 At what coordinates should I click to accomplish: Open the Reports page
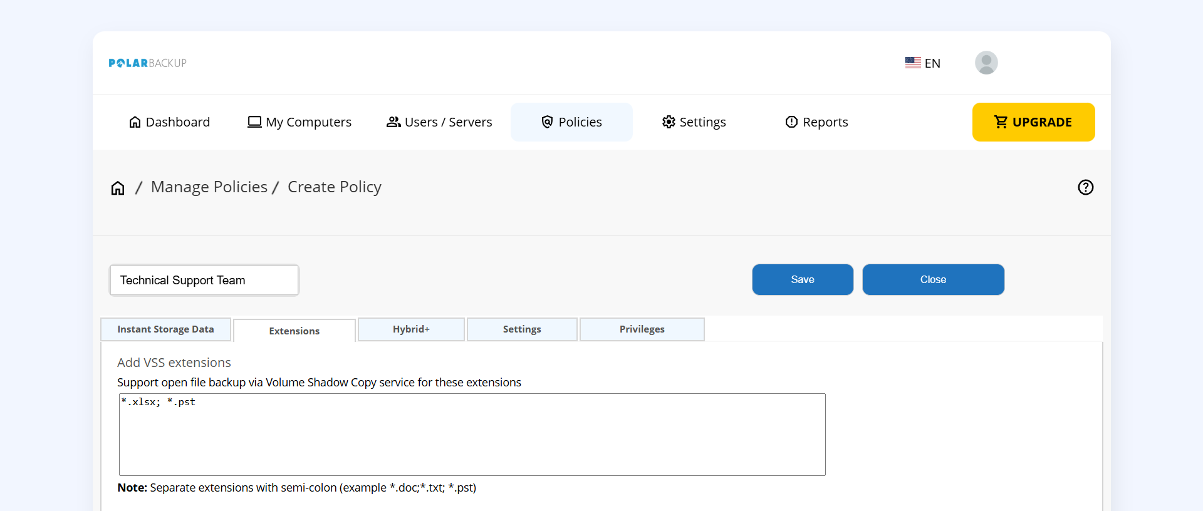[816, 122]
